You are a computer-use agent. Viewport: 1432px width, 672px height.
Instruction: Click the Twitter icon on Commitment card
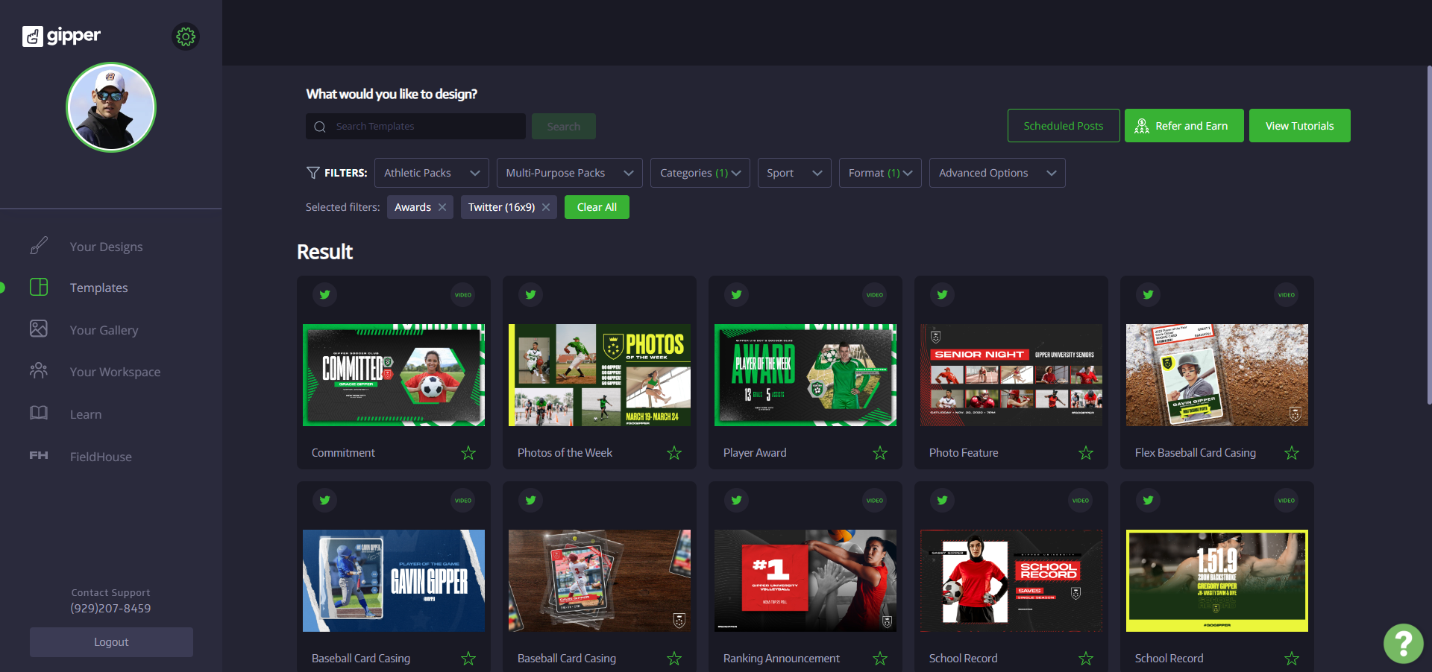[325, 295]
